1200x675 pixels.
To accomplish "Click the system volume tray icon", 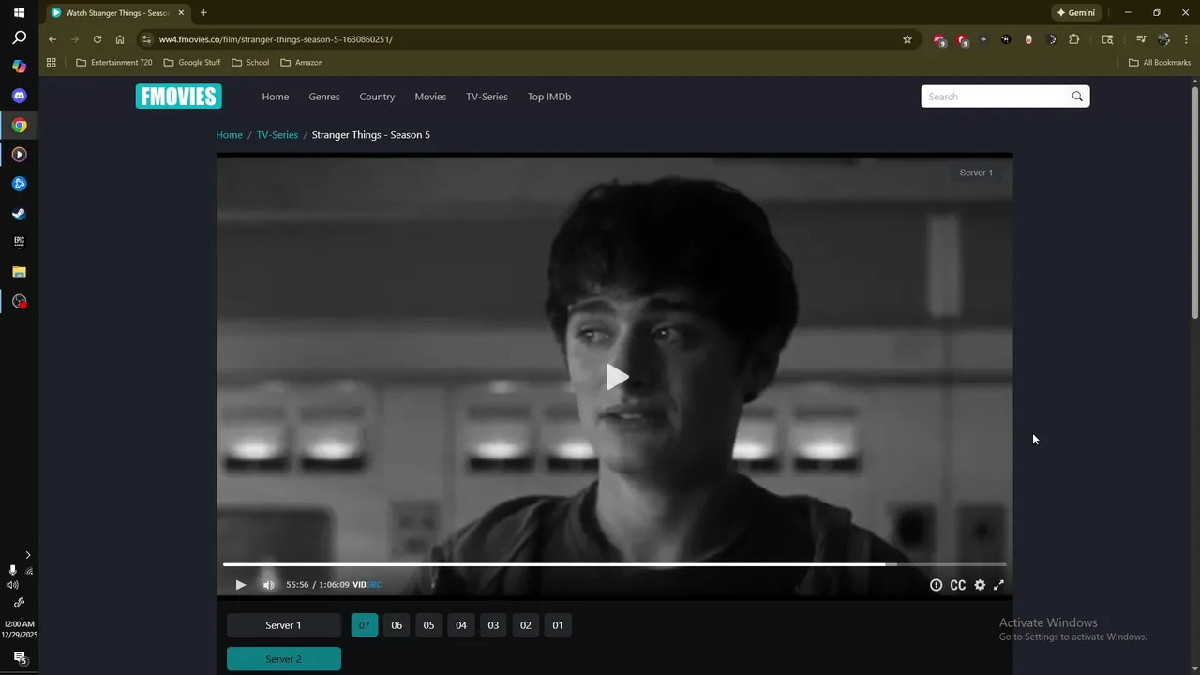I will coord(12,585).
